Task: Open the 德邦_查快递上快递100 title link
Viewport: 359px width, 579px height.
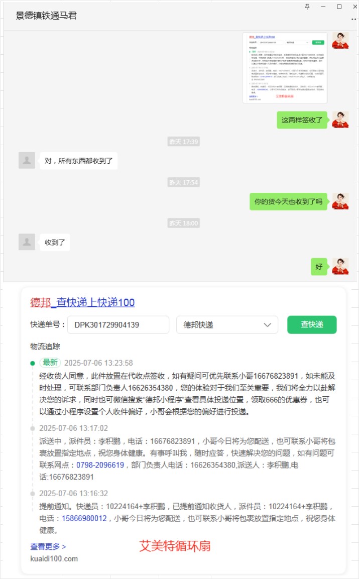Action: coord(82,302)
